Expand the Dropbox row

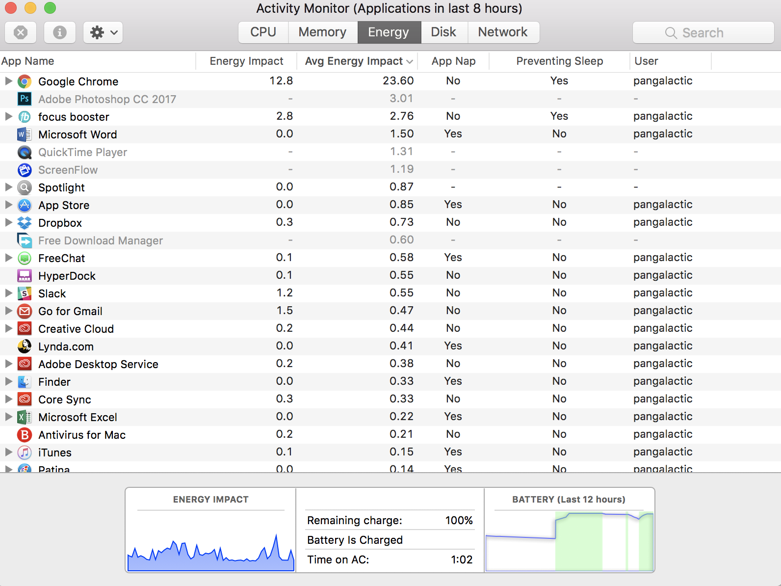pos(8,222)
